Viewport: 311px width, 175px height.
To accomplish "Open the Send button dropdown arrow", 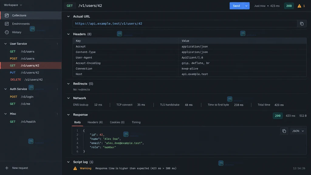I will coord(246,6).
